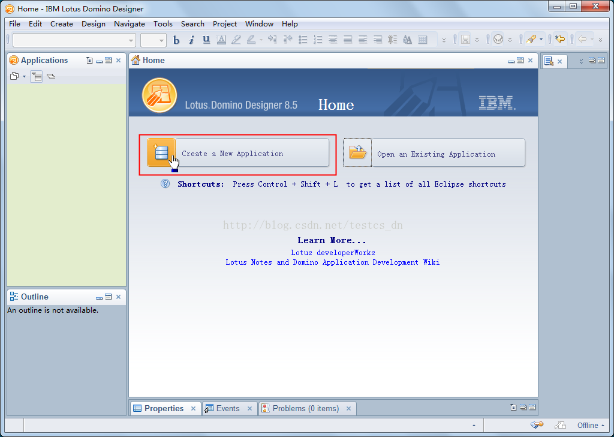This screenshot has height=437, width=614.
Task: Justify text via toolbar icon
Action: click(x=348, y=40)
